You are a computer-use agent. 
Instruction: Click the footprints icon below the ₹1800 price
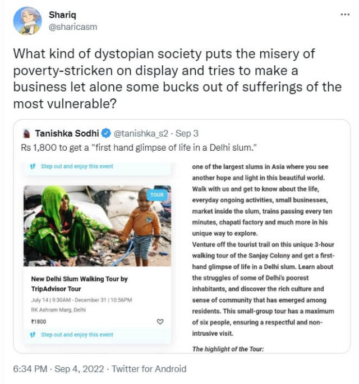(33, 335)
